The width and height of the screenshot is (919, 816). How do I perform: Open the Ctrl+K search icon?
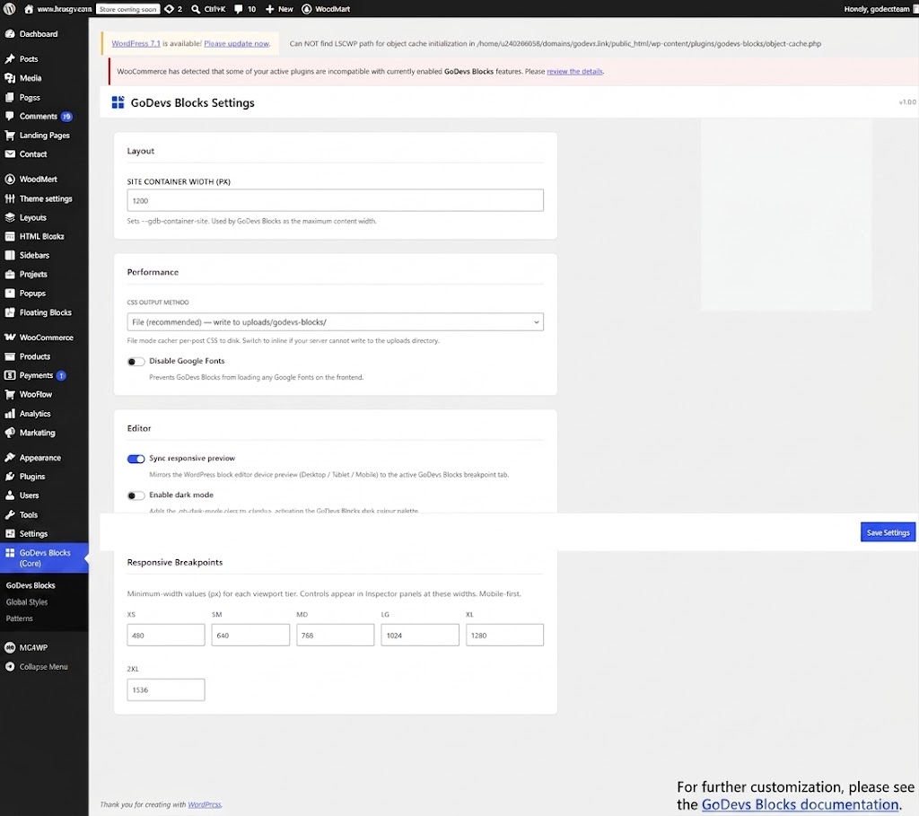[196, 9]
